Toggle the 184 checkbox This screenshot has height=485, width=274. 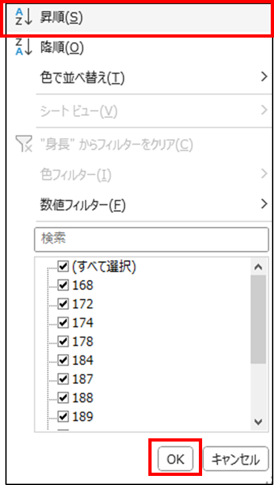tap(63, 360)
